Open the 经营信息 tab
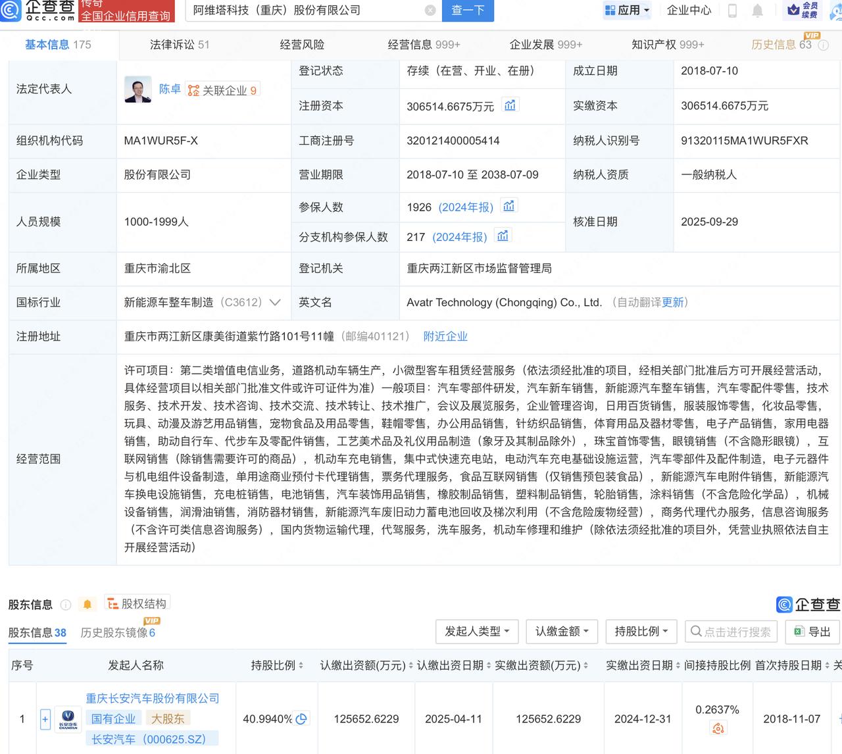Viewport: 842px width, 754px height. coord(424,45)
